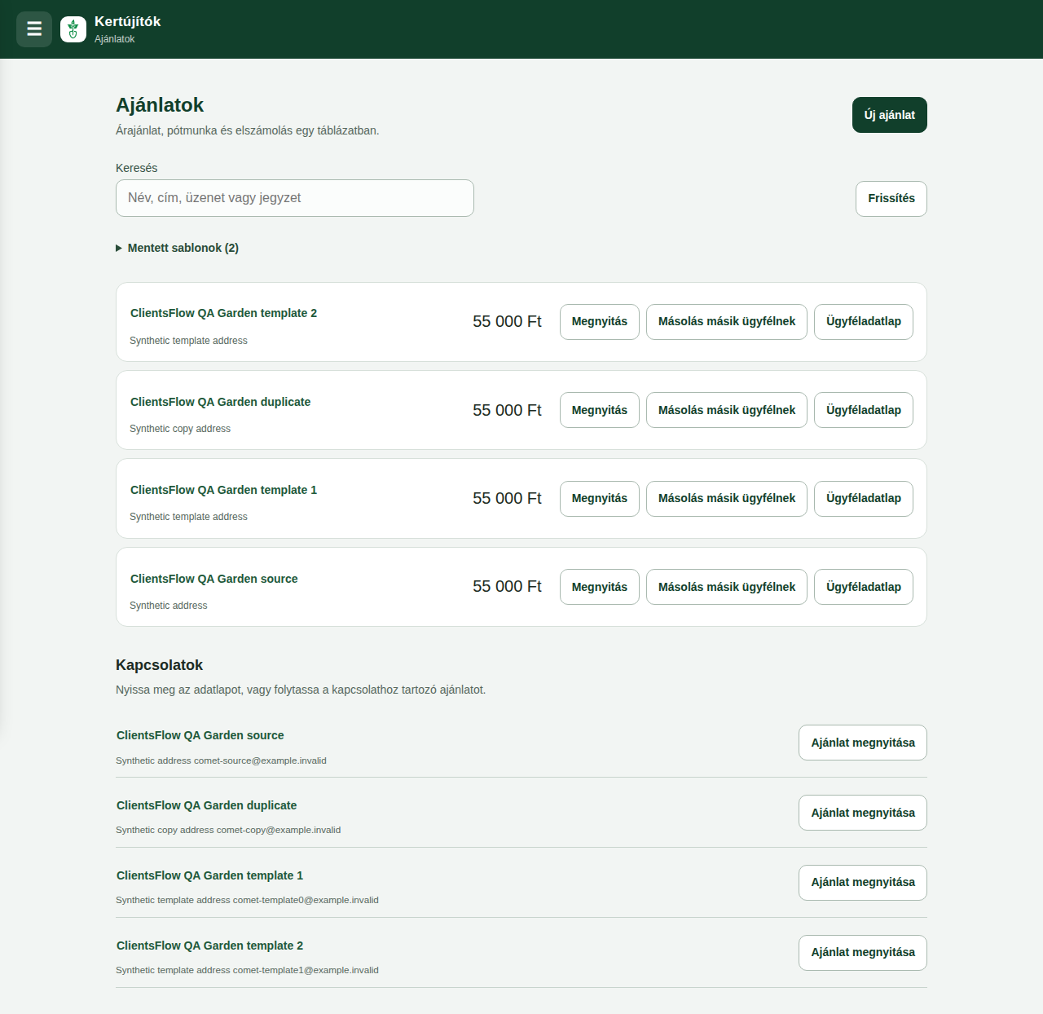
Task: Click the comet-template0@example.invalid address line
Action: point(247,900)
